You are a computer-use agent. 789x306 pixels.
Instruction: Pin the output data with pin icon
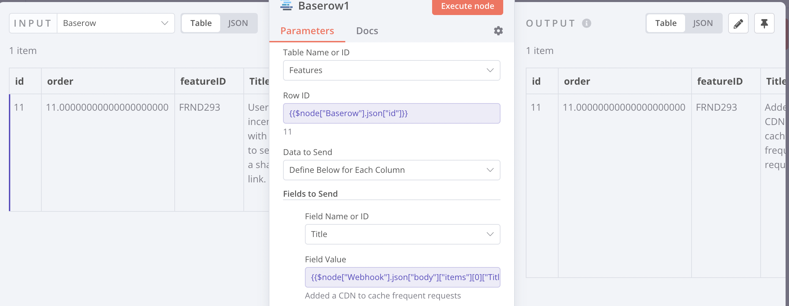coord(764,23)
